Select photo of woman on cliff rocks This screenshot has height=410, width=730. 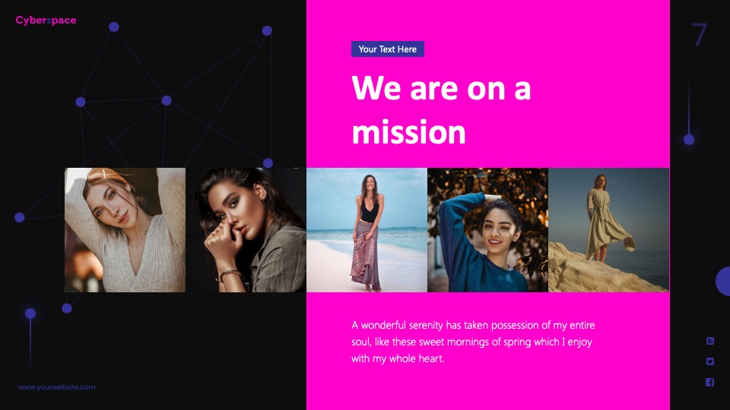pos(608,230)
